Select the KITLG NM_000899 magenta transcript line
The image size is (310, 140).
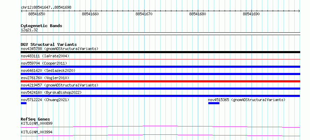pyautogui.click(x=160, y=126)
